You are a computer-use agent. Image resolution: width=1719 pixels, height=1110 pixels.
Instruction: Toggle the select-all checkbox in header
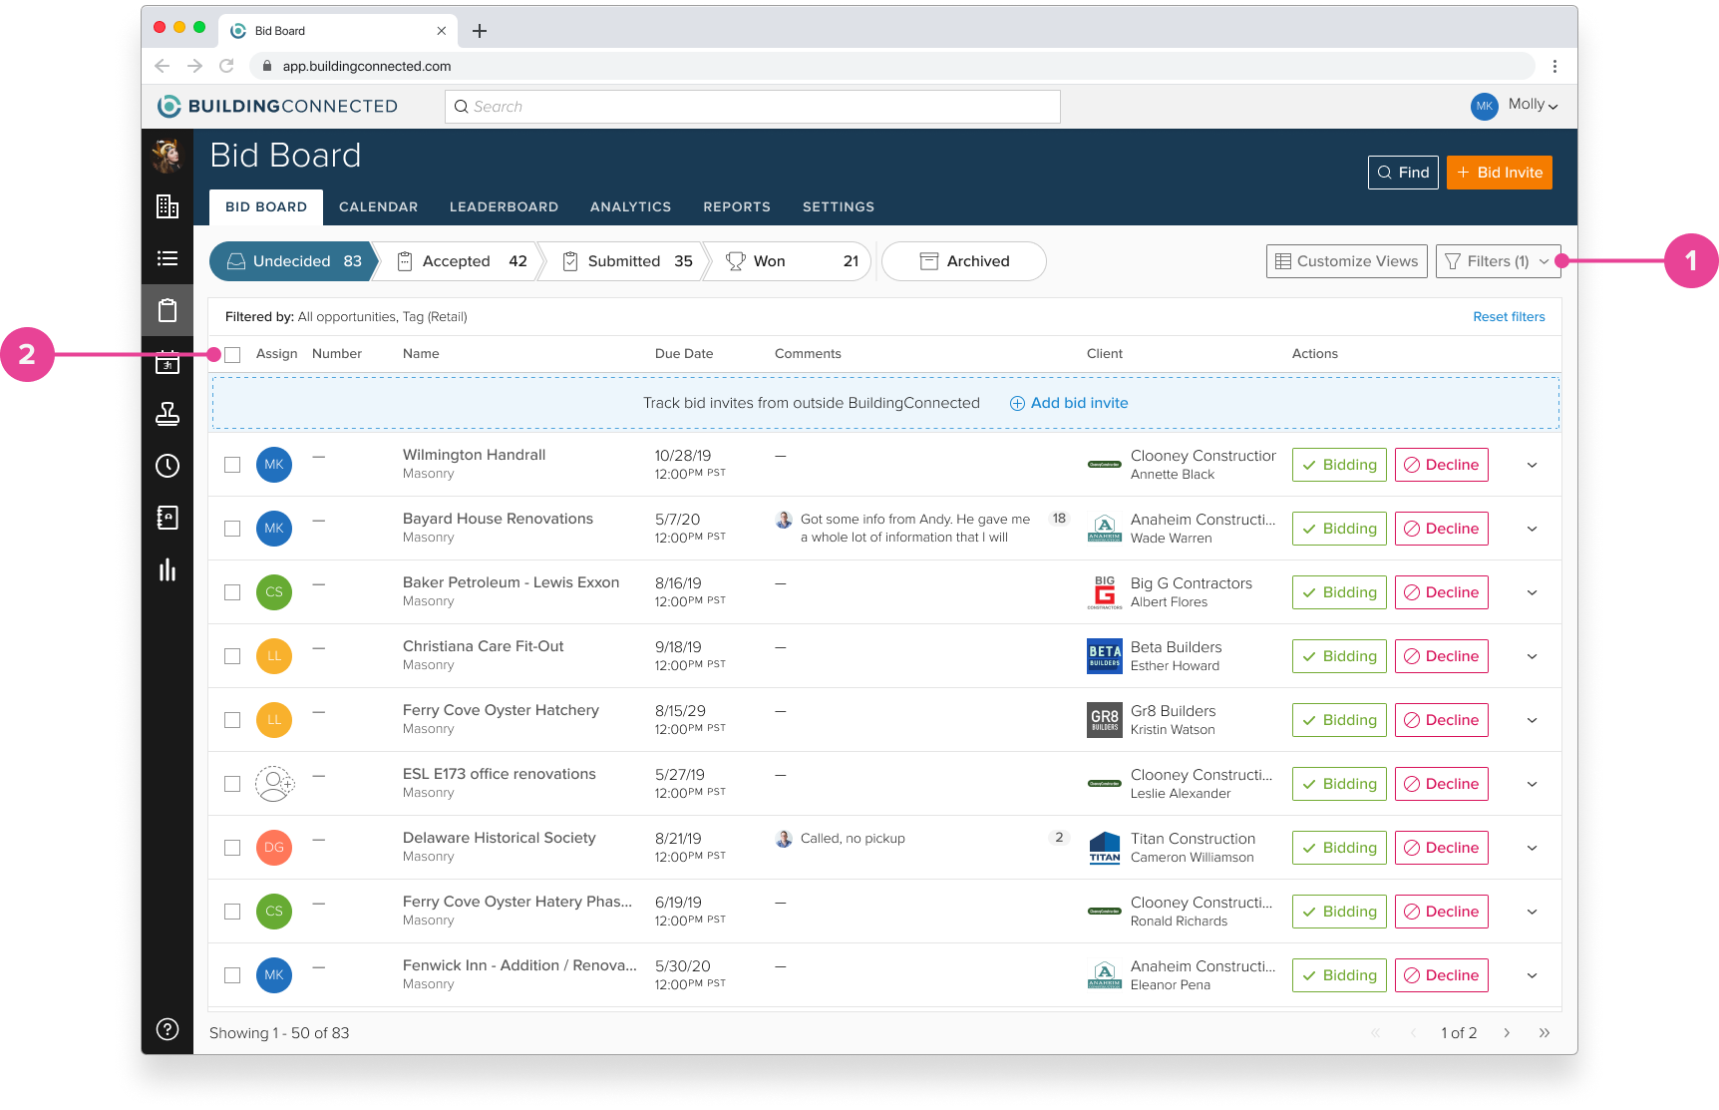232,355
